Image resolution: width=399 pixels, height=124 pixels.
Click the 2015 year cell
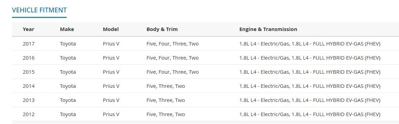(x=28, y=72)
